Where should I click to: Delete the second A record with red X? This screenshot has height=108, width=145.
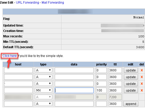pos(142,77)
